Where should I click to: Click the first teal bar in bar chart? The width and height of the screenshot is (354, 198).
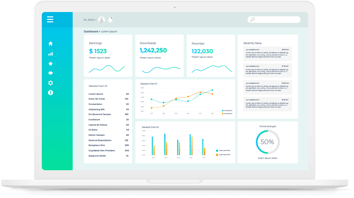point(153,146)
